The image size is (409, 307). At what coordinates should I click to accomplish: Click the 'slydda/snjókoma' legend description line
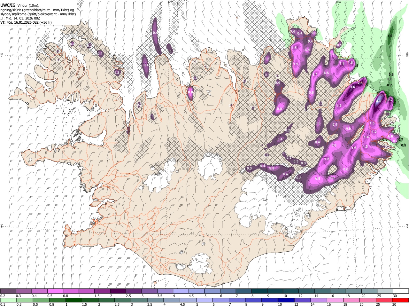pyautogui.click(x=38, y=14)
